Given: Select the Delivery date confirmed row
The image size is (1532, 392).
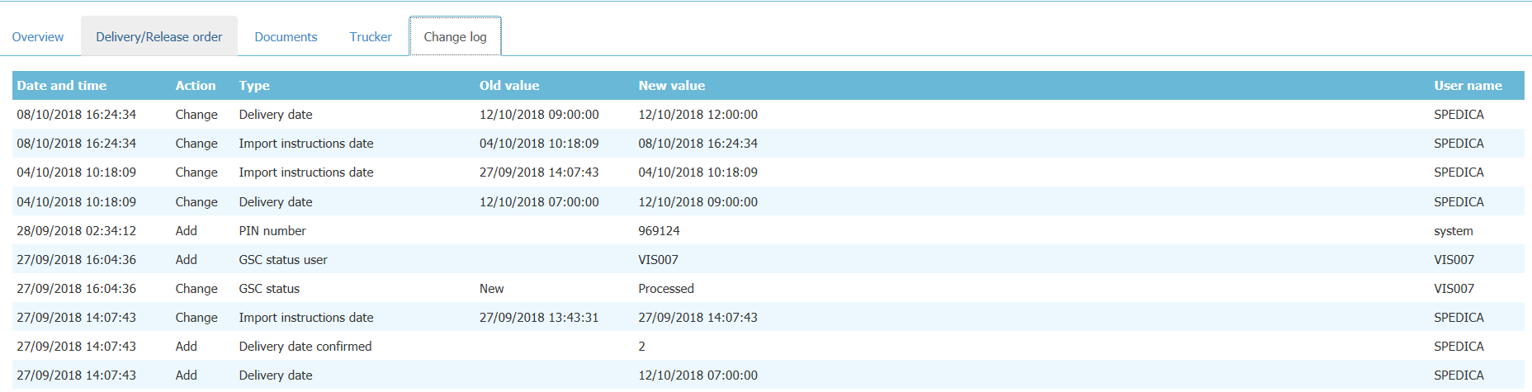Looking at the screenshot, I should coord(305,347).
